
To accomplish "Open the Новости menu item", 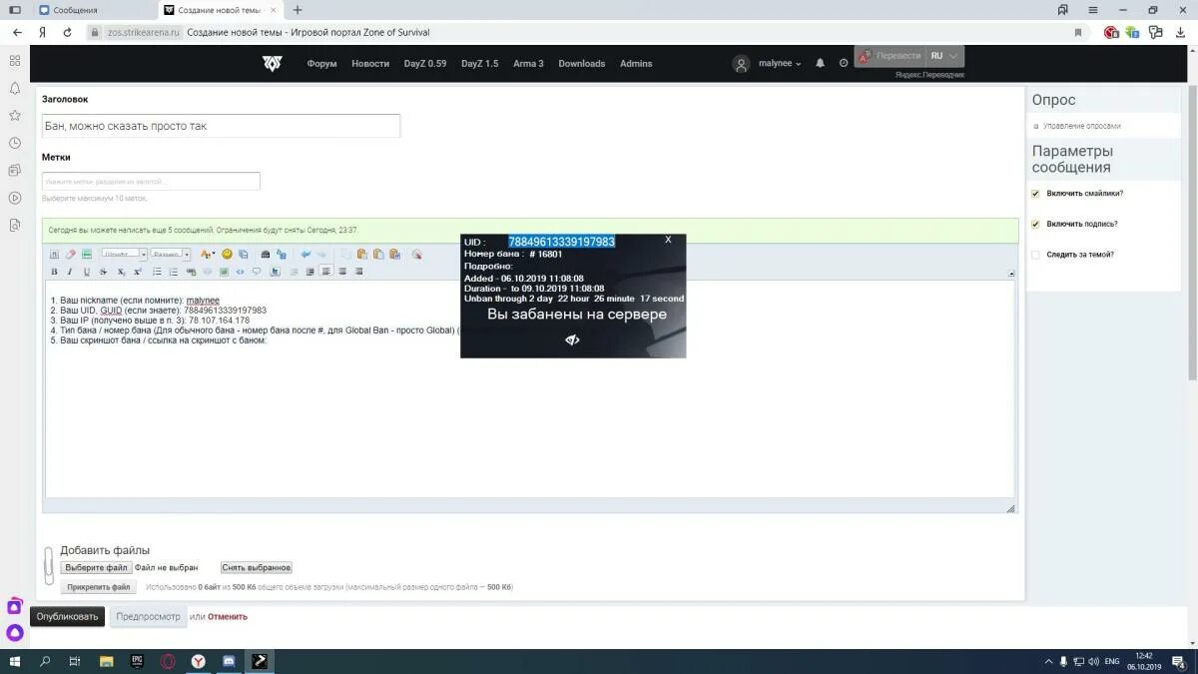I will point(370,63).
